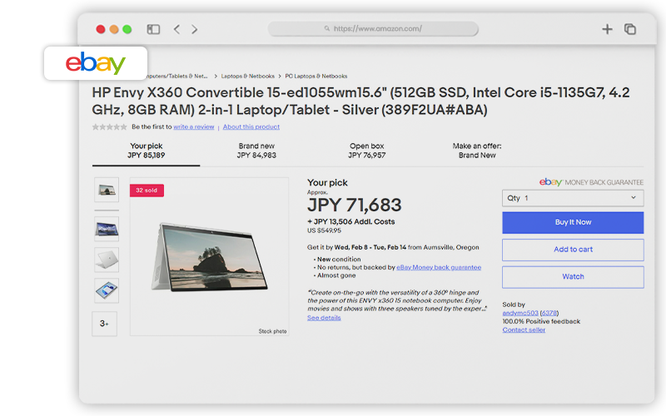The image size is (666, 416).
Task: Click Add to cart button
Action: click(x=573, y=250)
